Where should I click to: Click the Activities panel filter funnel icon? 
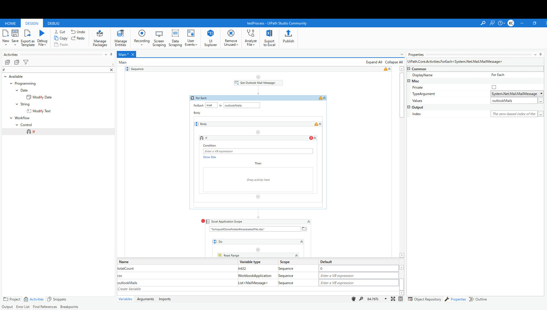26,62
